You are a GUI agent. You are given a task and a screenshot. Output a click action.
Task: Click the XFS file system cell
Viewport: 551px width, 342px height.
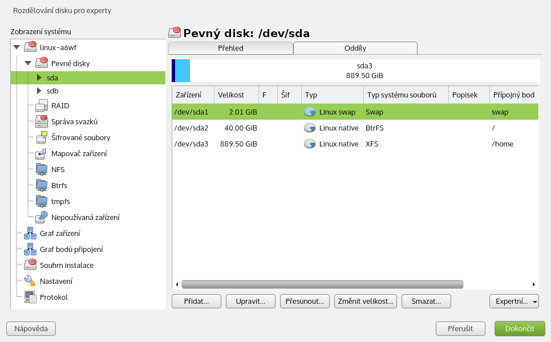click(x=372, y=144)
